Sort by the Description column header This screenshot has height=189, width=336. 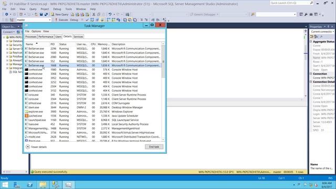click(x=136, y=44)
